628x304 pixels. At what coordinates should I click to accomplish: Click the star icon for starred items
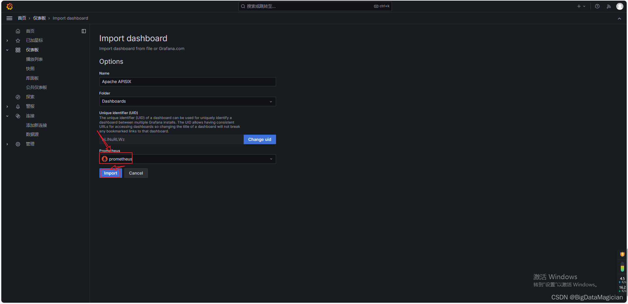(18, 41)
